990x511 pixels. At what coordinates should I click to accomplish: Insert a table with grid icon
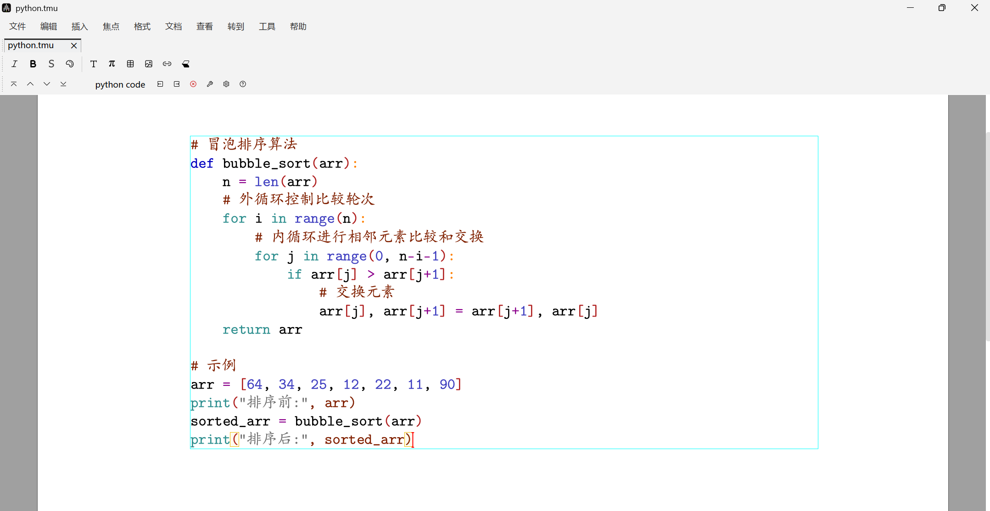[x=130, y=64]
